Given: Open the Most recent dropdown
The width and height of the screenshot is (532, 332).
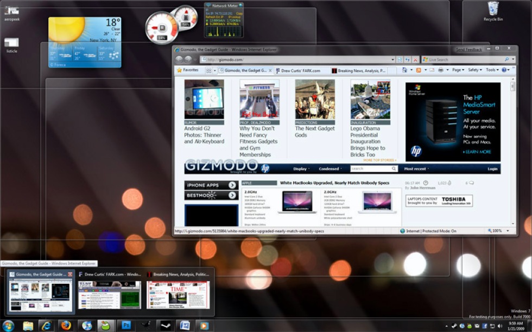Looking at the screenshot, I should pos(416,168).
